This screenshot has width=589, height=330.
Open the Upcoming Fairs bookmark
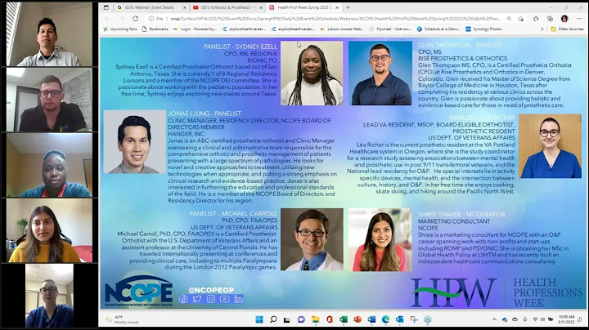point(119,29)
